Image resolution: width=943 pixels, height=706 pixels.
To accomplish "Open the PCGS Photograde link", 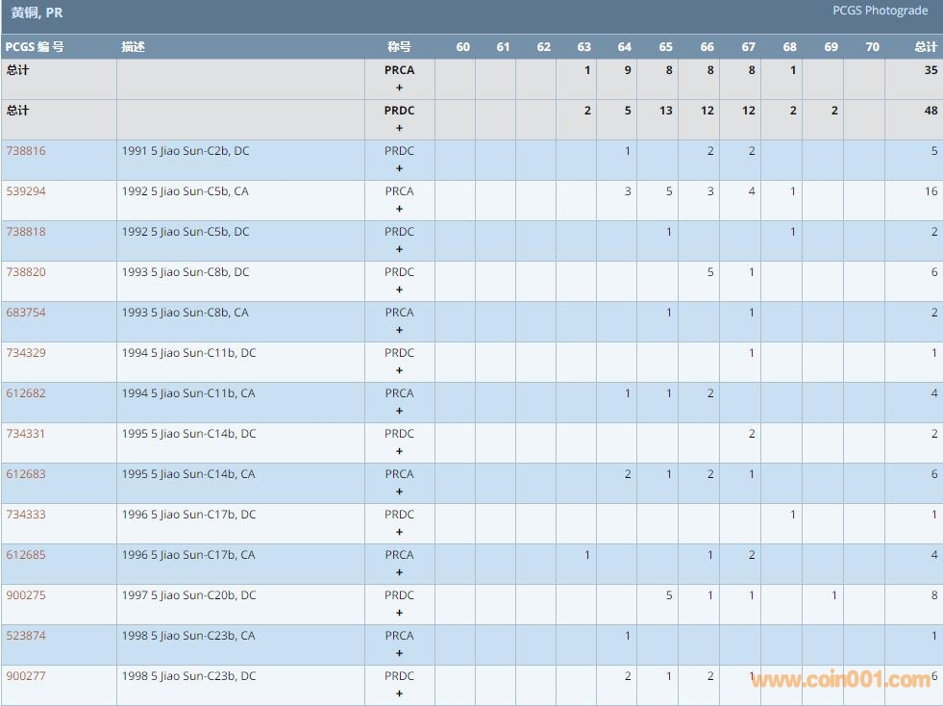I will pos(880,11).
